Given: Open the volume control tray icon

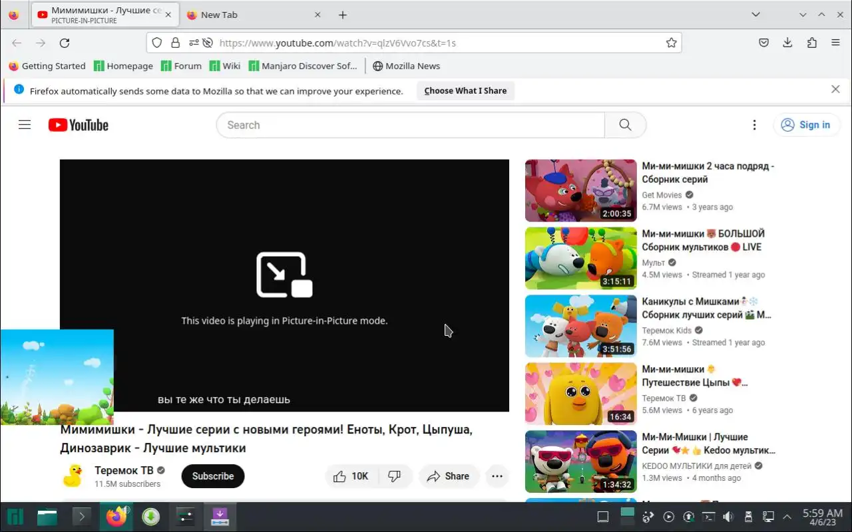Looking at the screenshot, I should pyautogui.click(x=728, y=517).
